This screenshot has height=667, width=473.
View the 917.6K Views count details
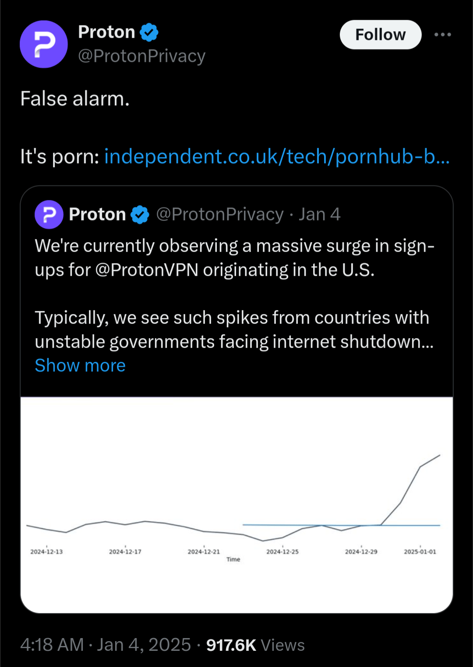click(x=255, y=645)
